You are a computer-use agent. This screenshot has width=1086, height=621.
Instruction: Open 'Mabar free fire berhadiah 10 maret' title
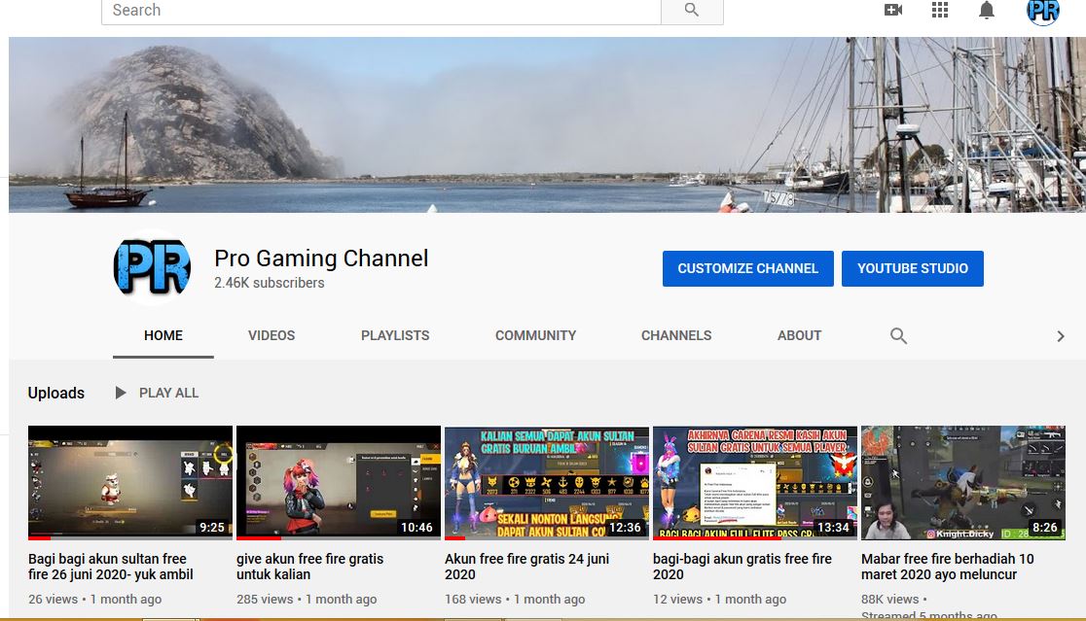click(948, 567)
